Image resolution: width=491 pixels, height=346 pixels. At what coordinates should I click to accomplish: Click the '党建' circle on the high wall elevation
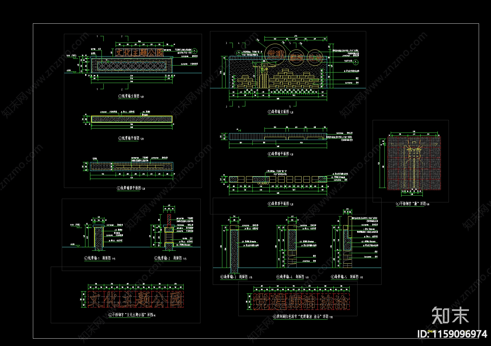(275, 55)
